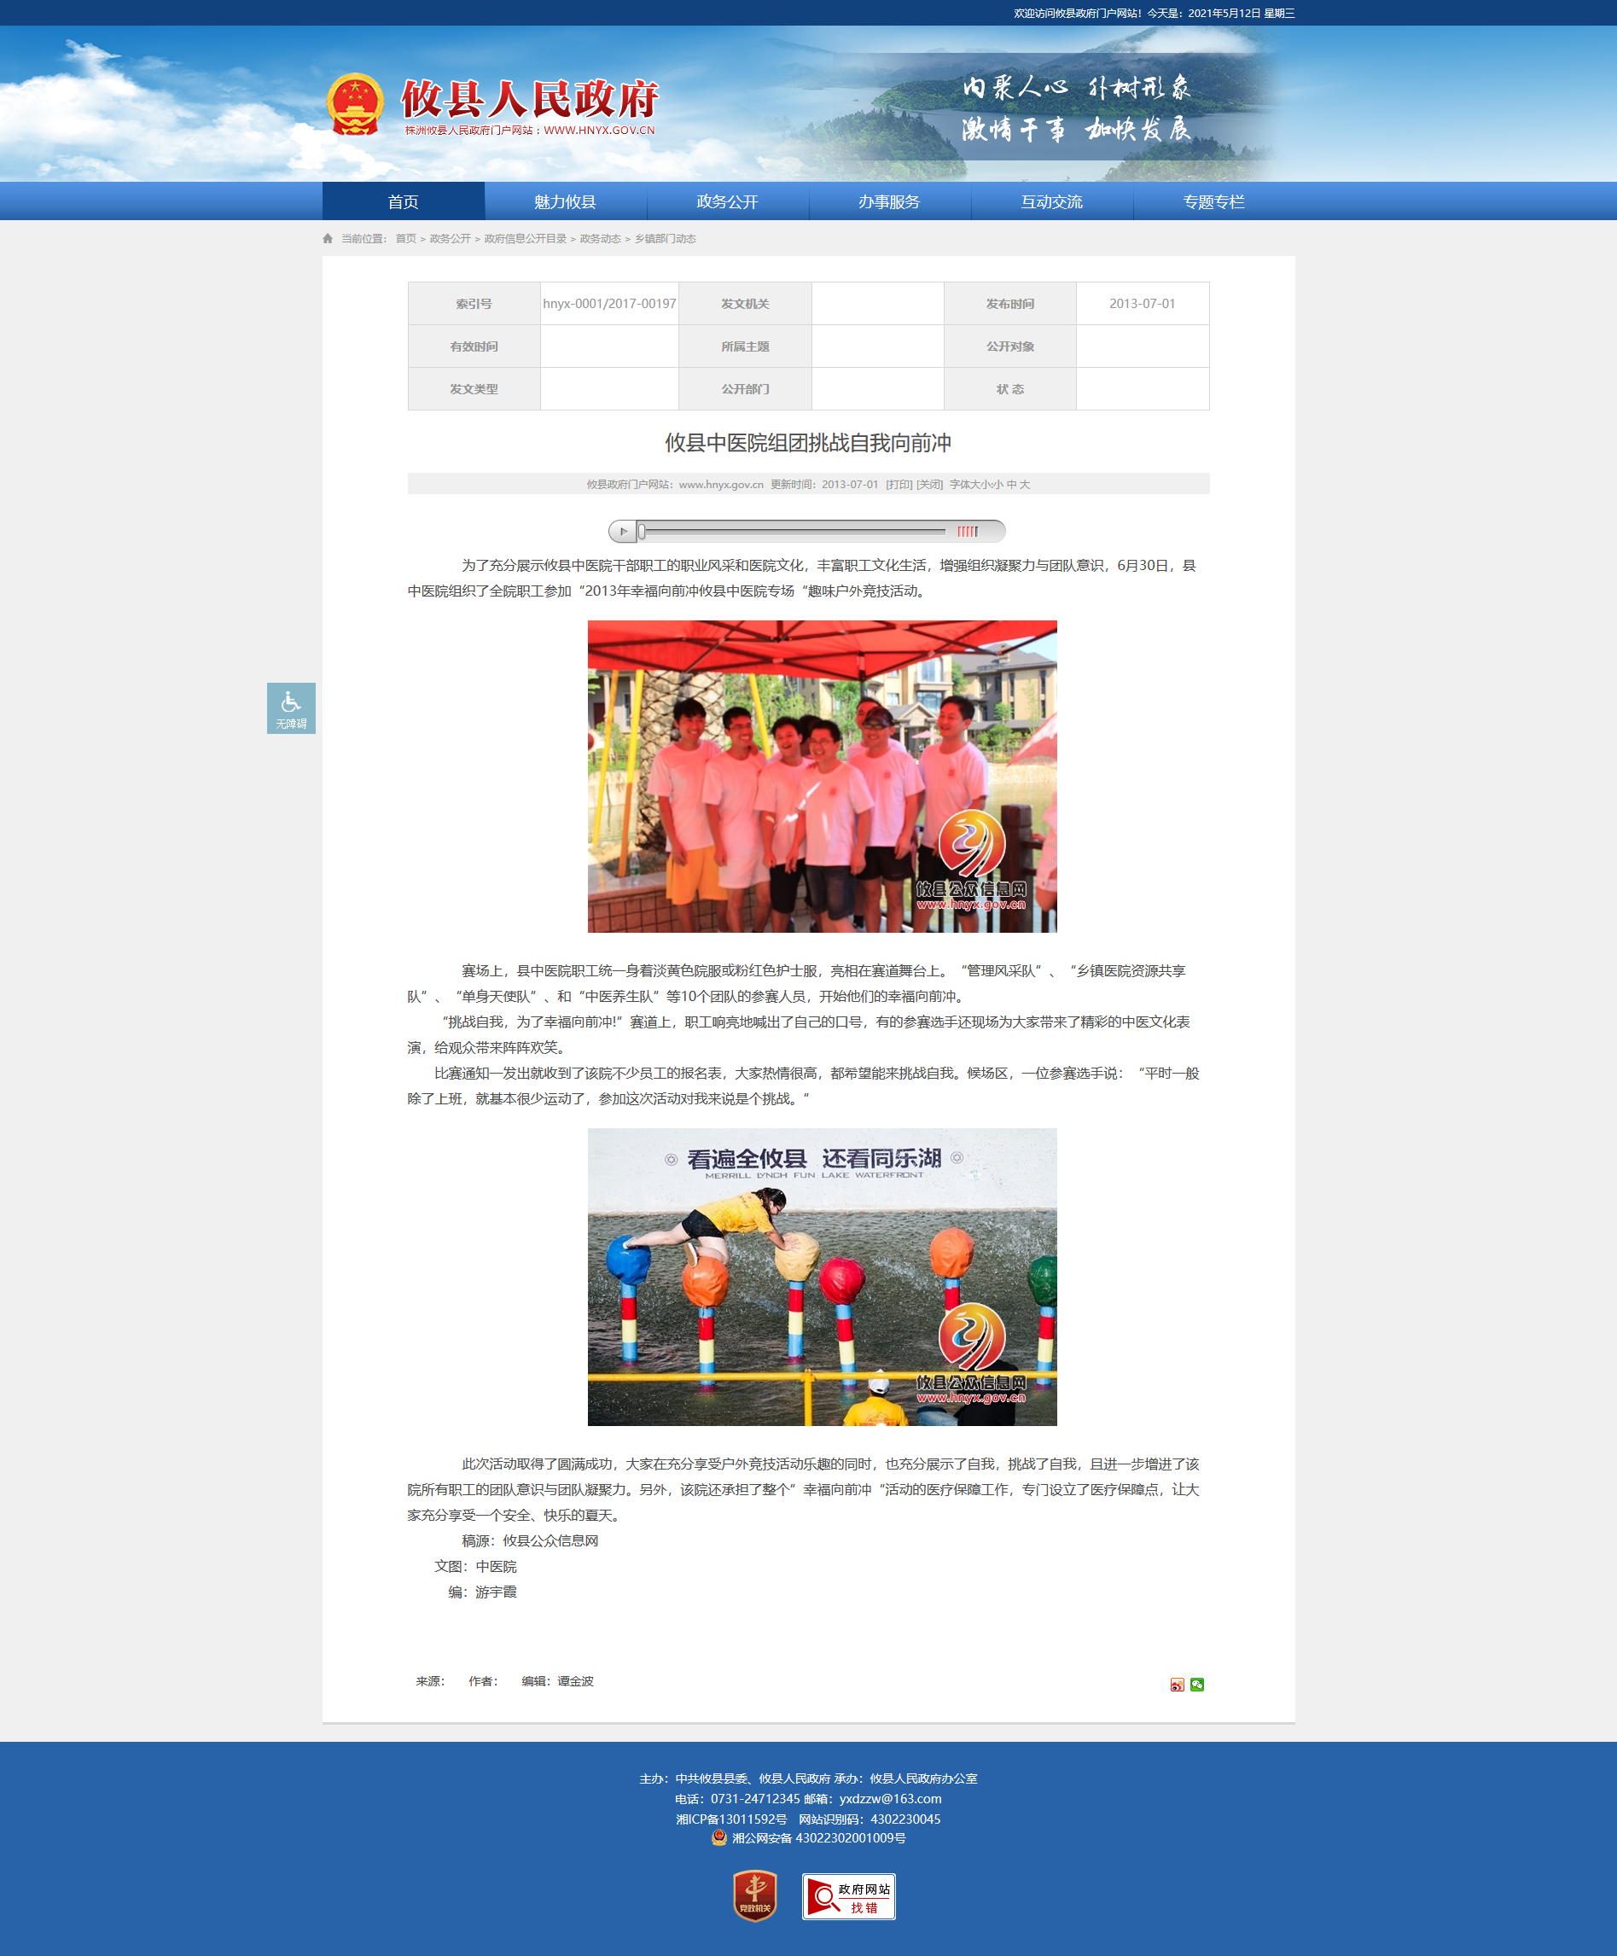Open the 专题专栏 navigation tab
The height and width of the screenshot is (1956, 1617).
pyautogui.click(x=1213, y=202)
